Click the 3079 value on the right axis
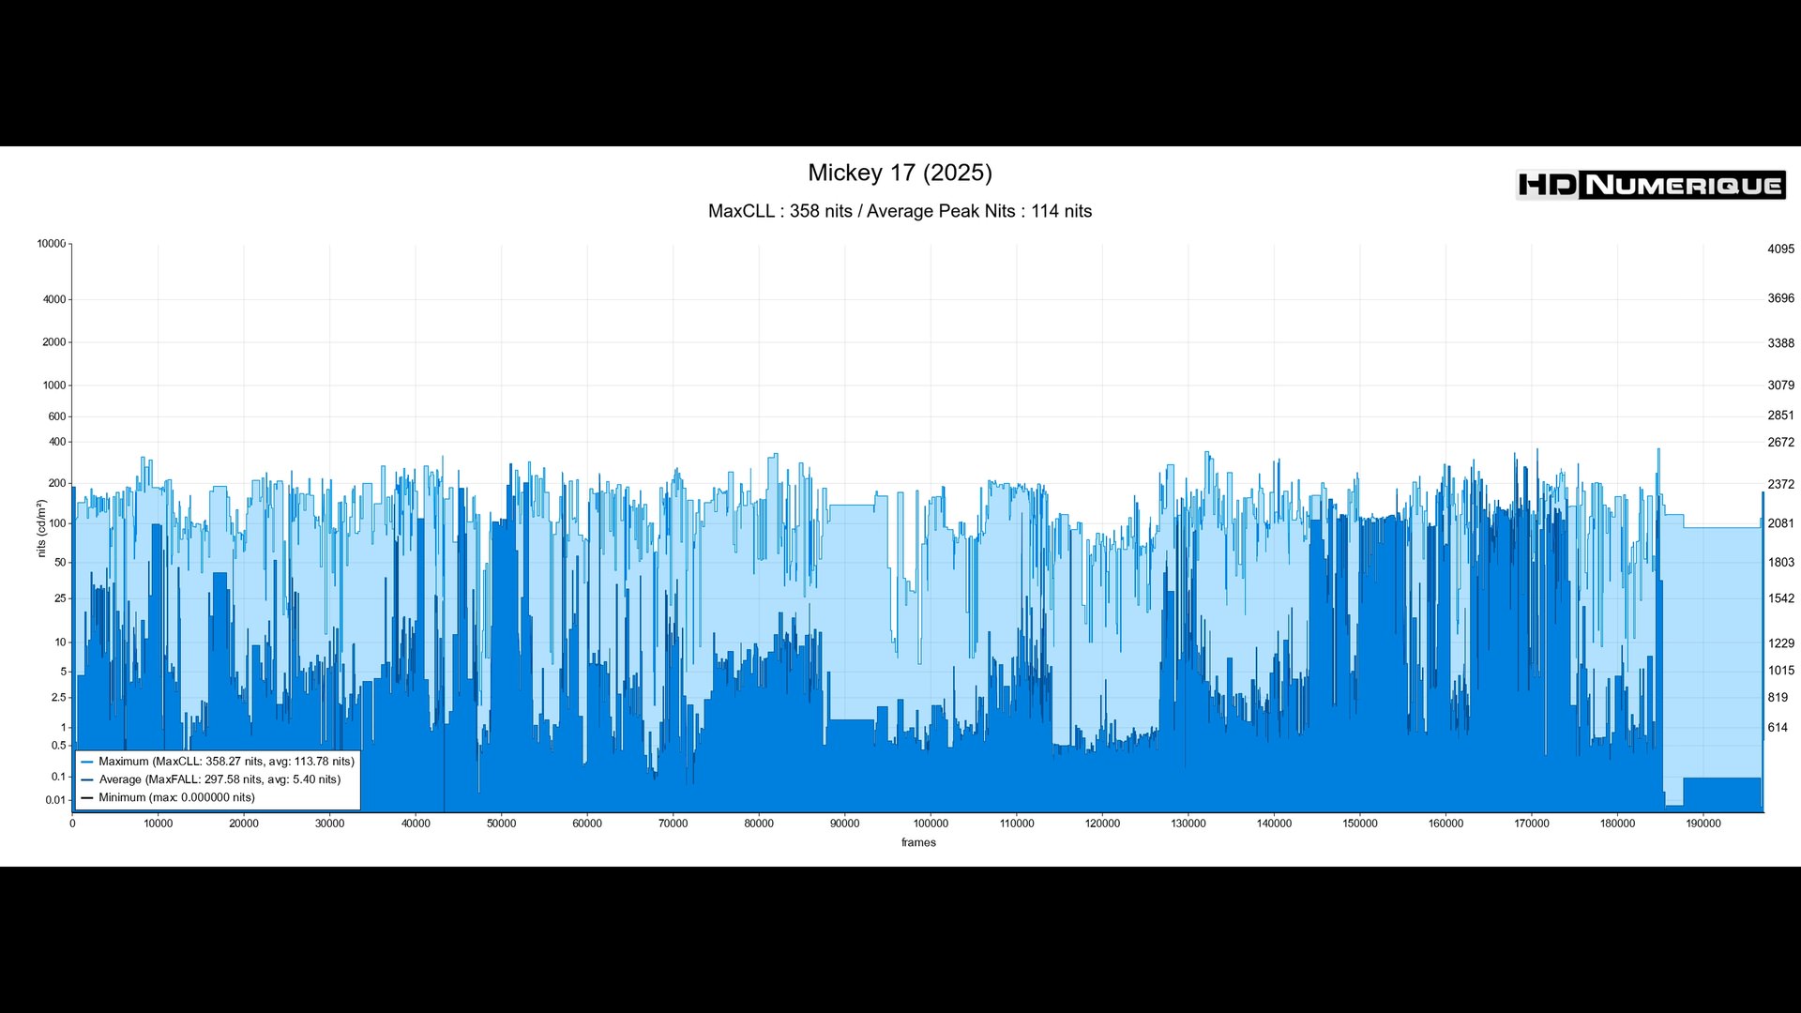The image size is (1801, 1013). pyautogui.click(x=1780, y=386)
